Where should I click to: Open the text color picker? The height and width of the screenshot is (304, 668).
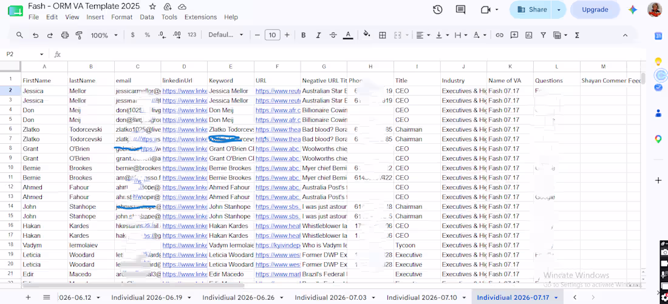click(348, 35)
